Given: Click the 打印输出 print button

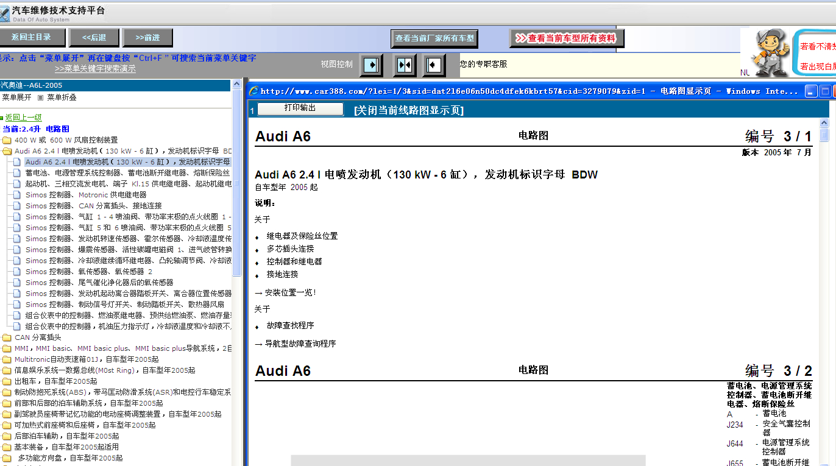Looking at the screenshot, I should click(x=300, y=108).
